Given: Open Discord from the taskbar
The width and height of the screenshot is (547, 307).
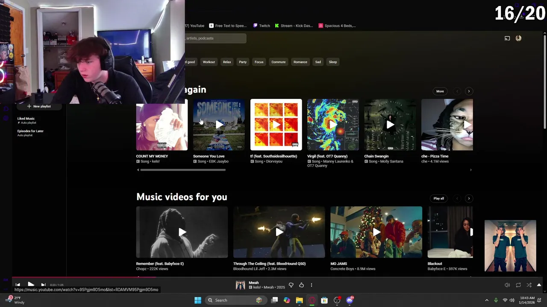Looking at the screenshot, I should (x=350, y=300).
